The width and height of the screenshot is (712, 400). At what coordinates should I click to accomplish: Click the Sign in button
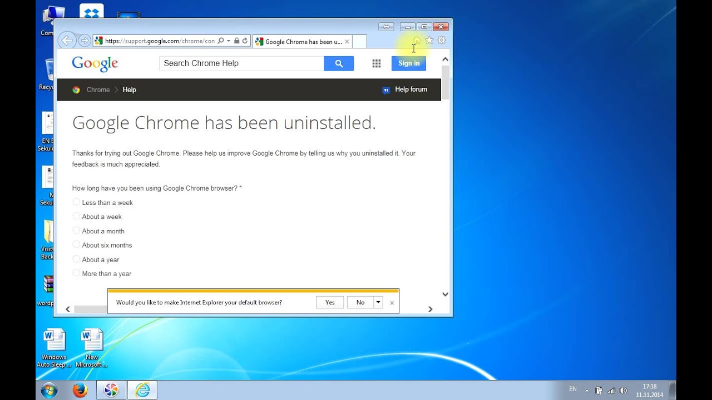click(409, 63)
